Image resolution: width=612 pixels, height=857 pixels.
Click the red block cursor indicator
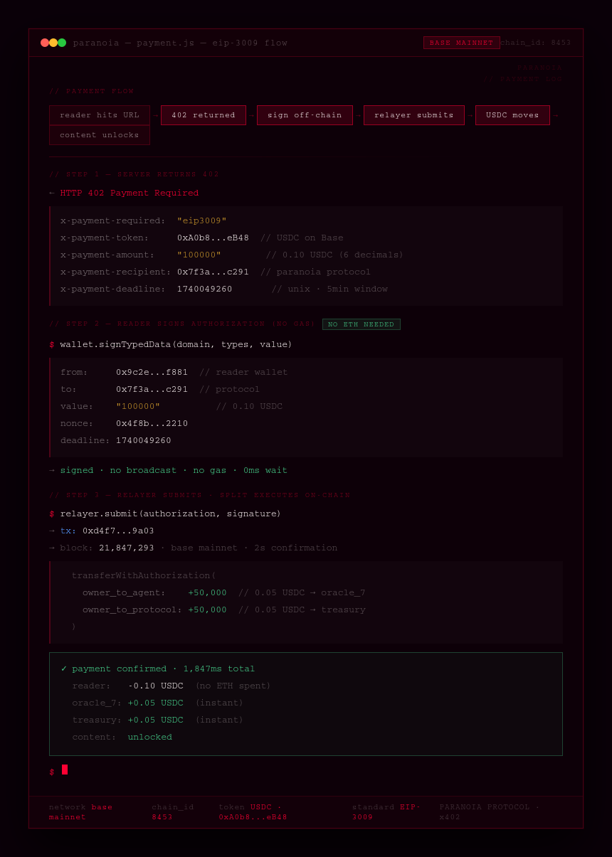click(65, 770)
